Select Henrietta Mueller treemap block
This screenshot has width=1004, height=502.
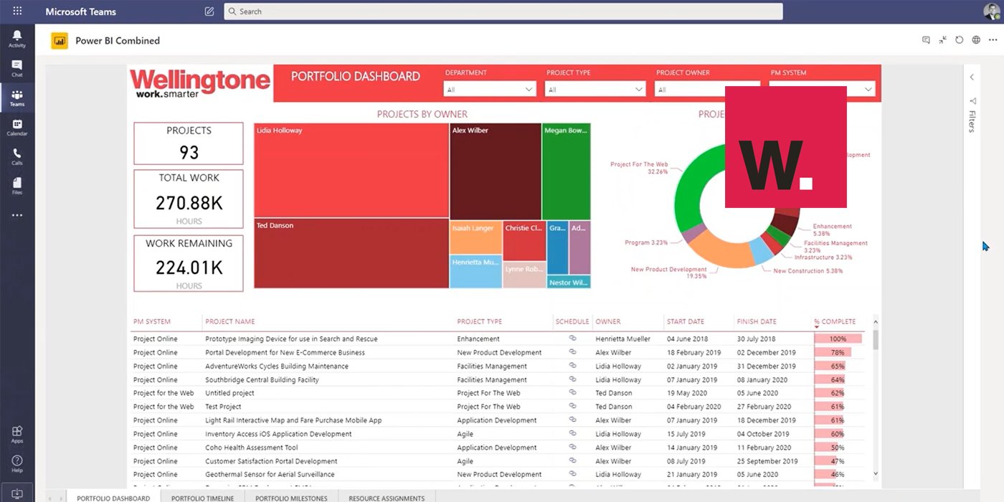click(x=476, y=271)
